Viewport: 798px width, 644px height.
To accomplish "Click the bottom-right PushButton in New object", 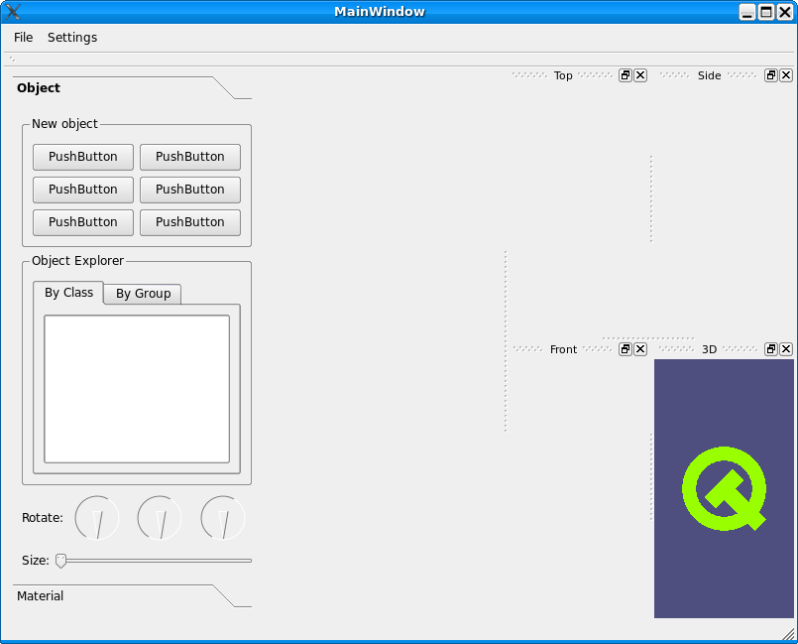I will 190,222.
